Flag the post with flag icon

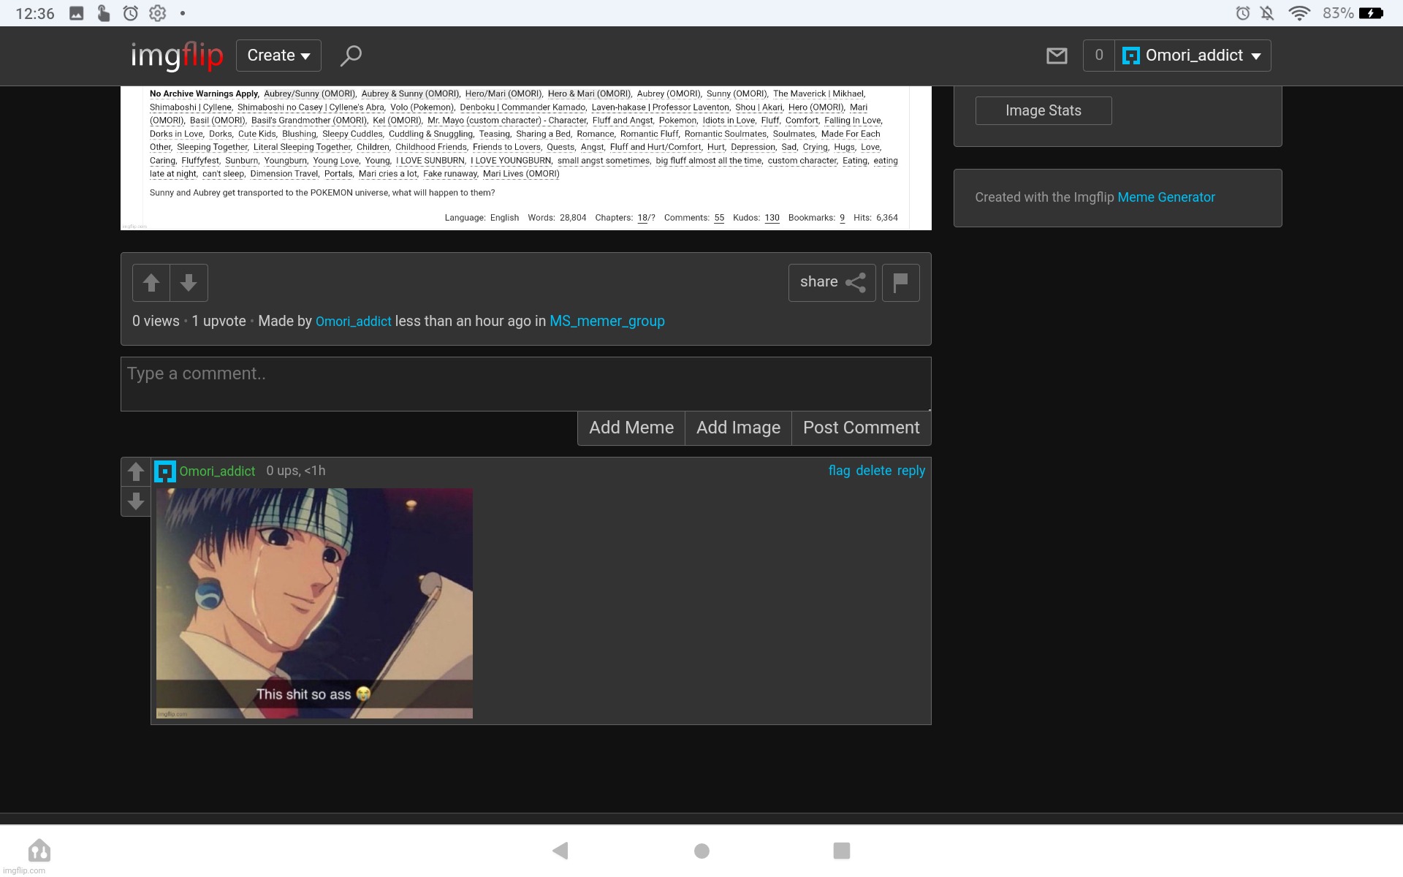900,282
